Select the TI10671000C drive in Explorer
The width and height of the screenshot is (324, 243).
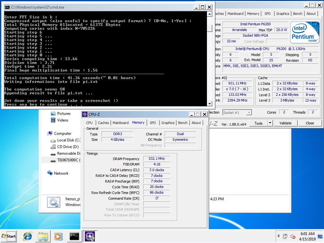pos(66,160)
